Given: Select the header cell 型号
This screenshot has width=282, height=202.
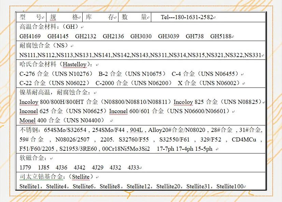Looking at the screenshot, I should tap(31, 17).
